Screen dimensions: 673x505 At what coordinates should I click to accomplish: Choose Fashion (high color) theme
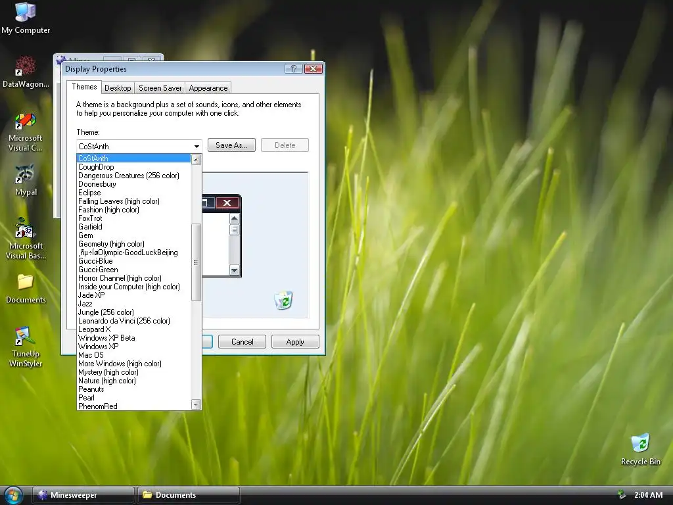point(133,210)
